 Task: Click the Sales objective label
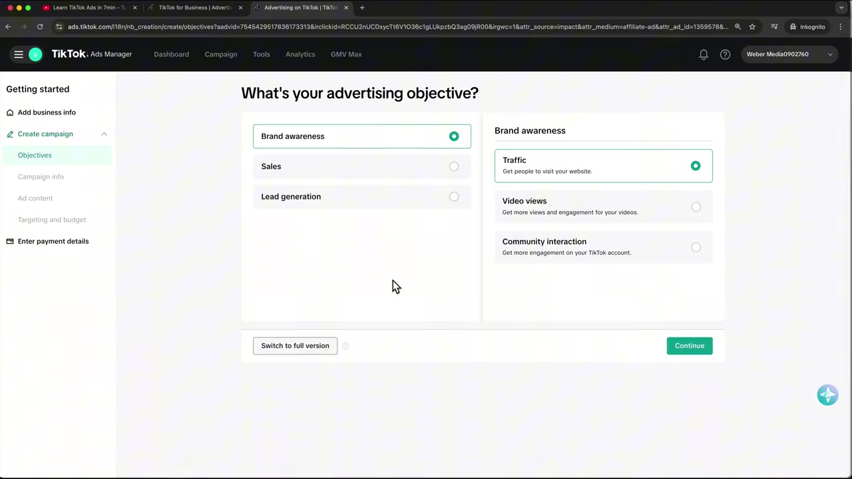point(271,166)
